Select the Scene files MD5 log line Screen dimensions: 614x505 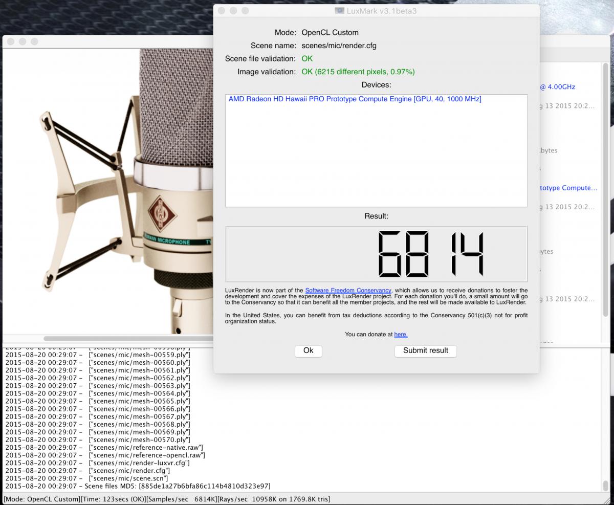pyautogui.click(x=138, y=486)
